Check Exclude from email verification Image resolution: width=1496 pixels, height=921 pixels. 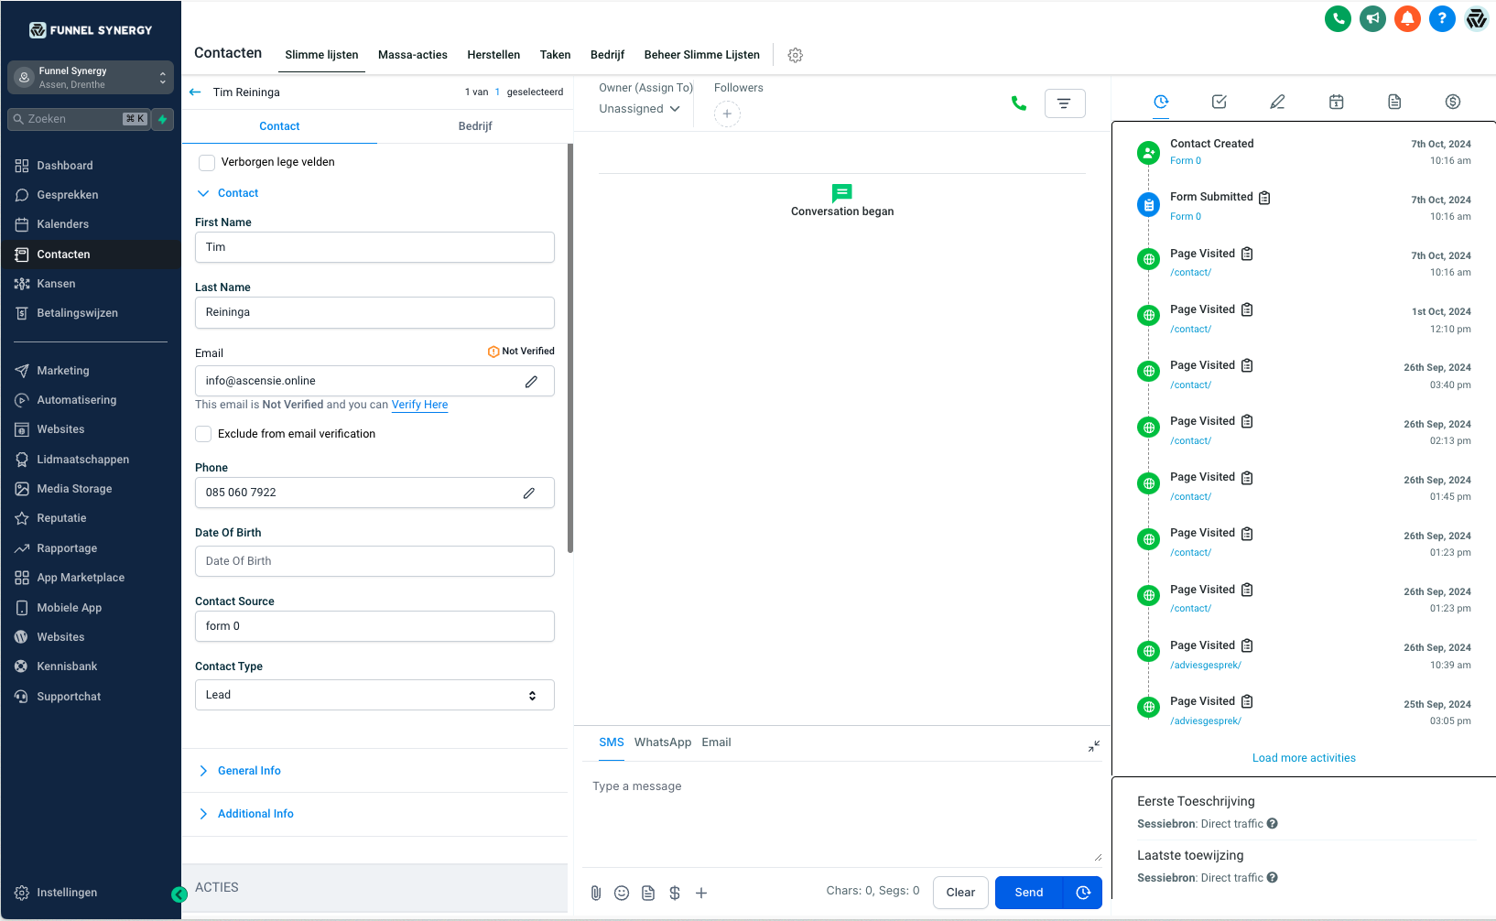click(203, 434)
